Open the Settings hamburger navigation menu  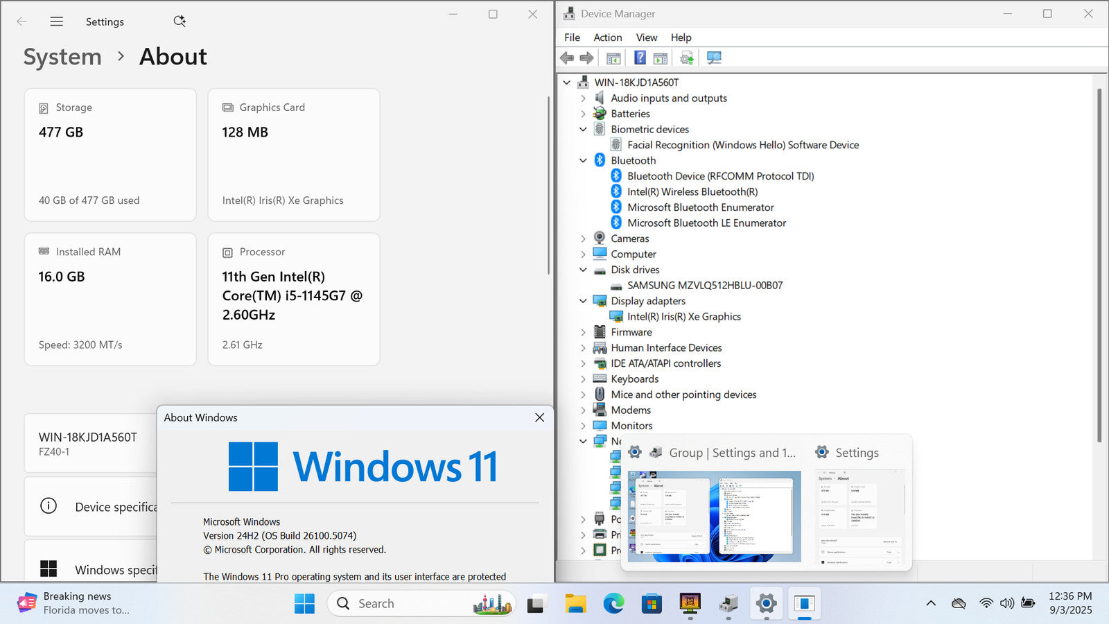(x=57, y=21)
